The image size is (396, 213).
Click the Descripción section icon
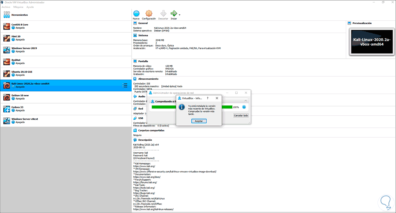click(x=135, y=140)
